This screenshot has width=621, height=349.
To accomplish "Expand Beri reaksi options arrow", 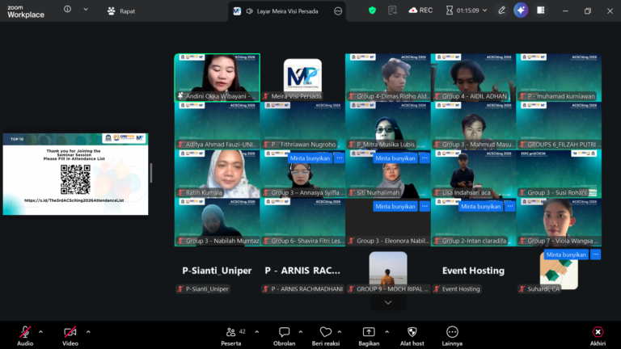I will click(x=340, y=332).
